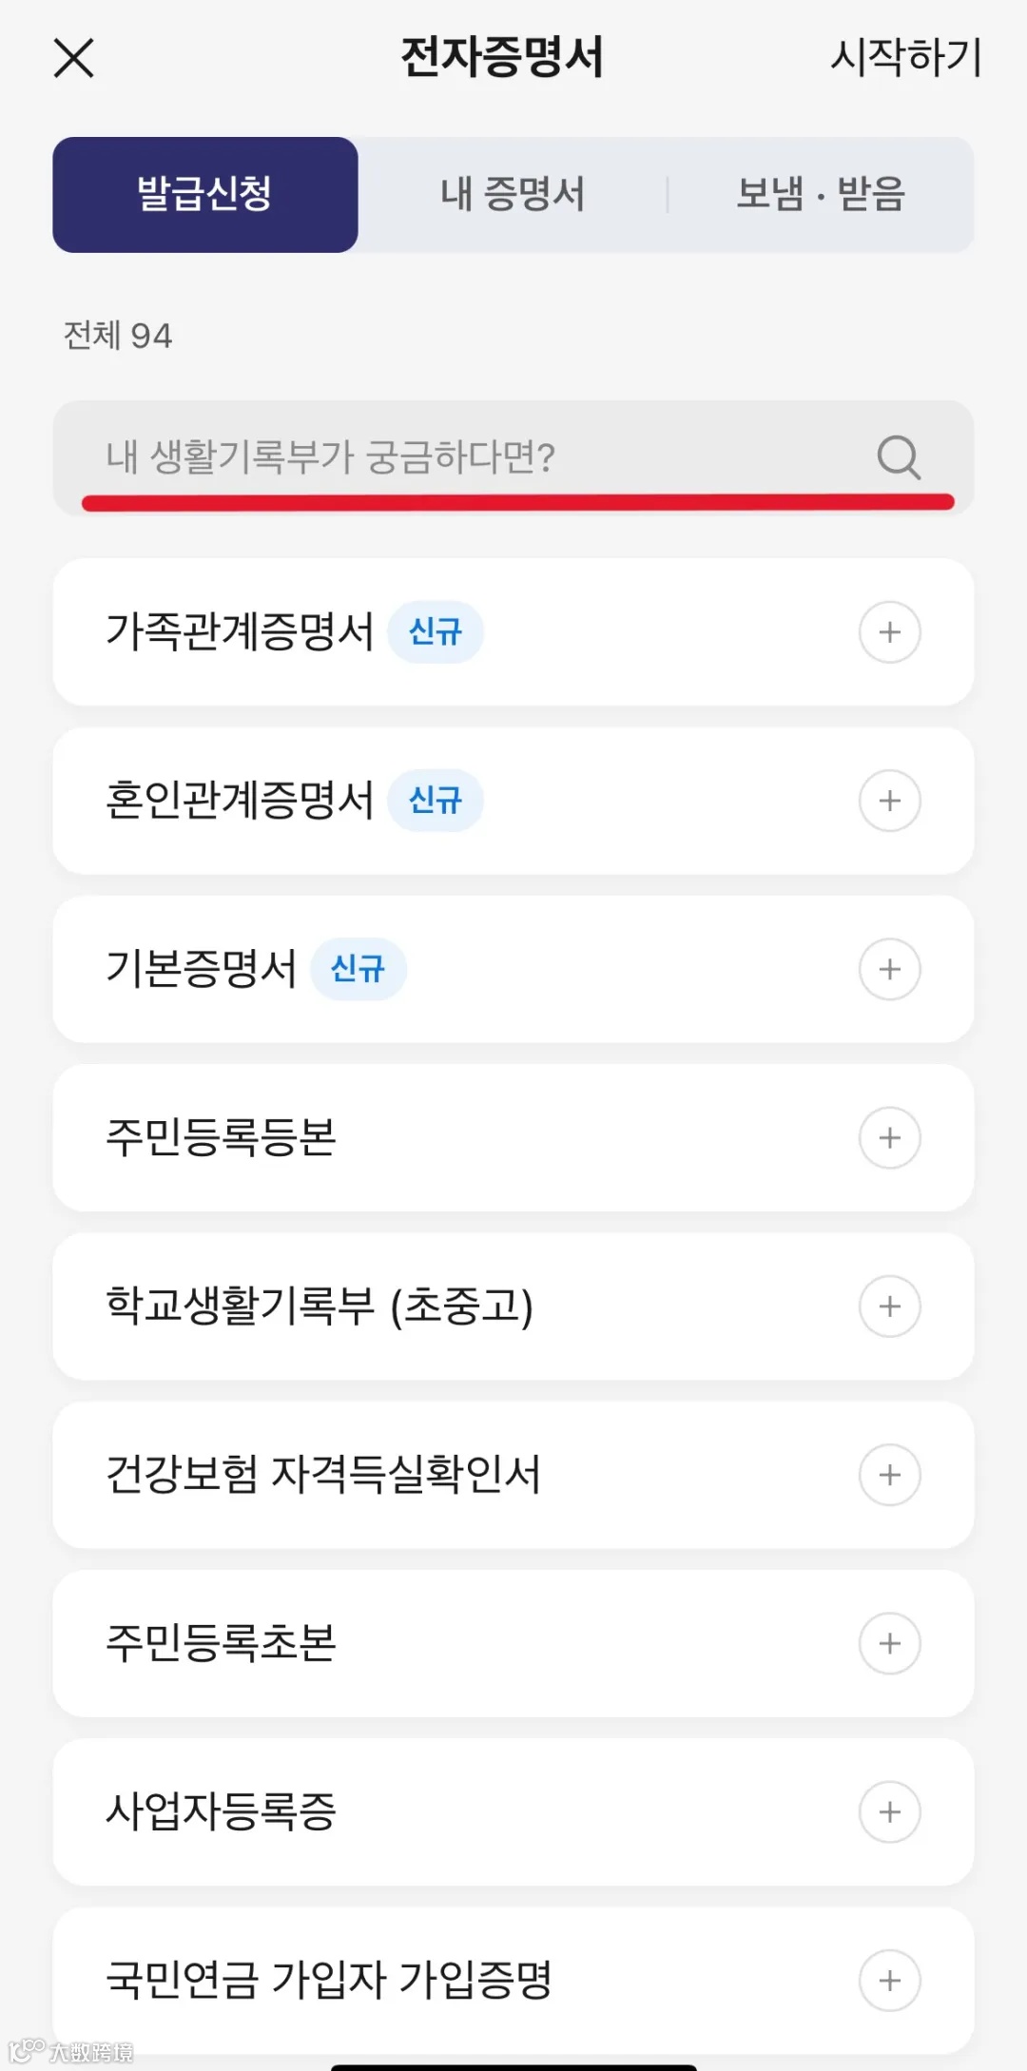Add 주민등록등본 using plus icon
Image resolution: width=1027 pixels, height=2071 pixels.
click(889, 1138)
